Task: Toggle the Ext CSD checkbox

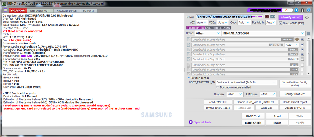Action: pyautogui.click(x=302, y=40)
